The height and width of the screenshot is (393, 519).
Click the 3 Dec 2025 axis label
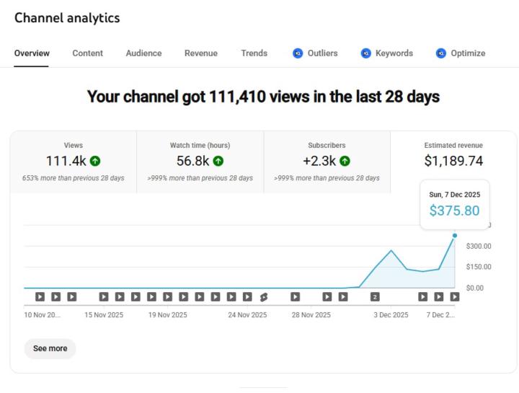(391, 315)
